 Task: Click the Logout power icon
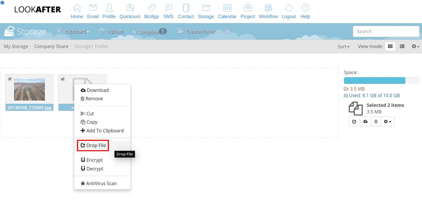(x=288, y=8)
